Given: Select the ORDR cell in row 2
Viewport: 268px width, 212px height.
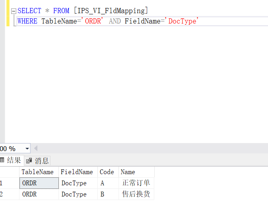Looking at the screenshot, I should point(39,194).
